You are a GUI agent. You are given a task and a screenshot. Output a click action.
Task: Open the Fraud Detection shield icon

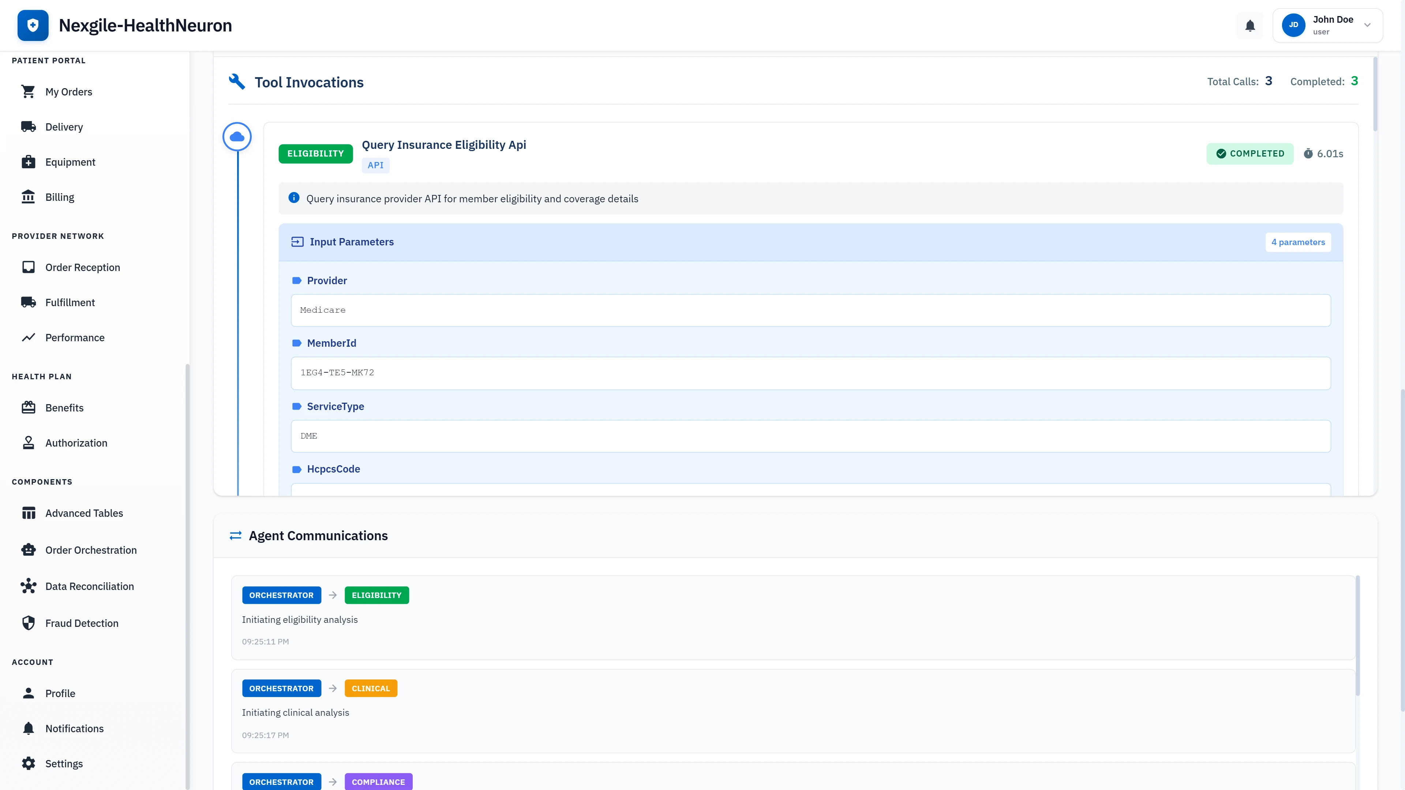click(x=29, y=623)
